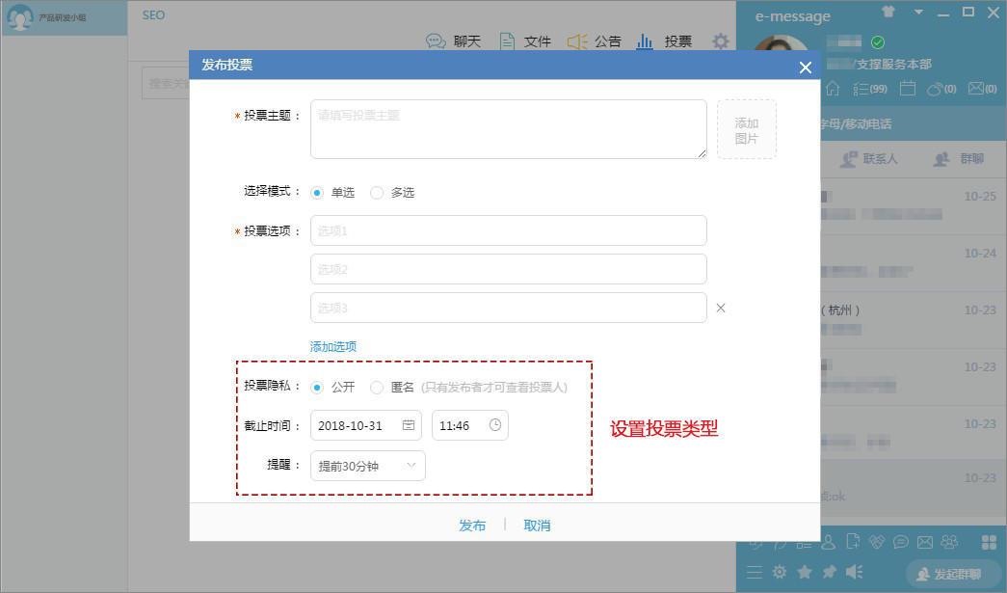Open the hamburger menu icon in e-message
Viewport: 1007px width, 593px height.
(755, 572)
